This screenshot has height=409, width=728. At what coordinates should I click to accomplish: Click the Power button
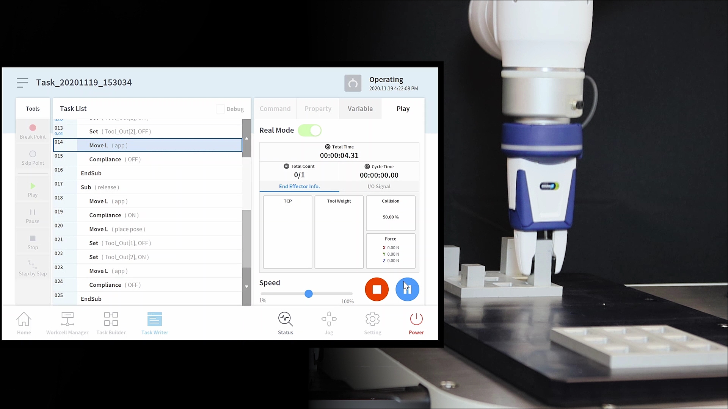tap(416, 323)
